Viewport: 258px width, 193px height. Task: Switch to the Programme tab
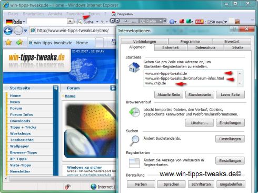tap(190, 42)
